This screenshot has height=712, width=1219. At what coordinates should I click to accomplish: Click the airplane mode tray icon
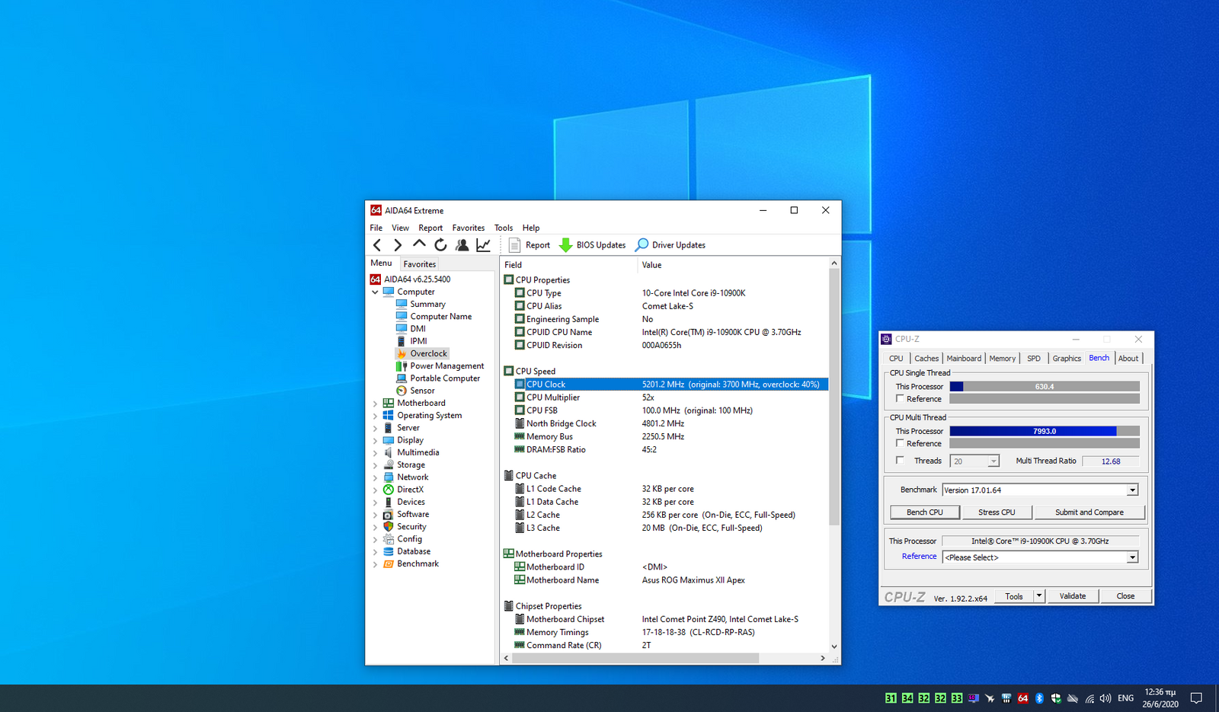pos(990,698)
